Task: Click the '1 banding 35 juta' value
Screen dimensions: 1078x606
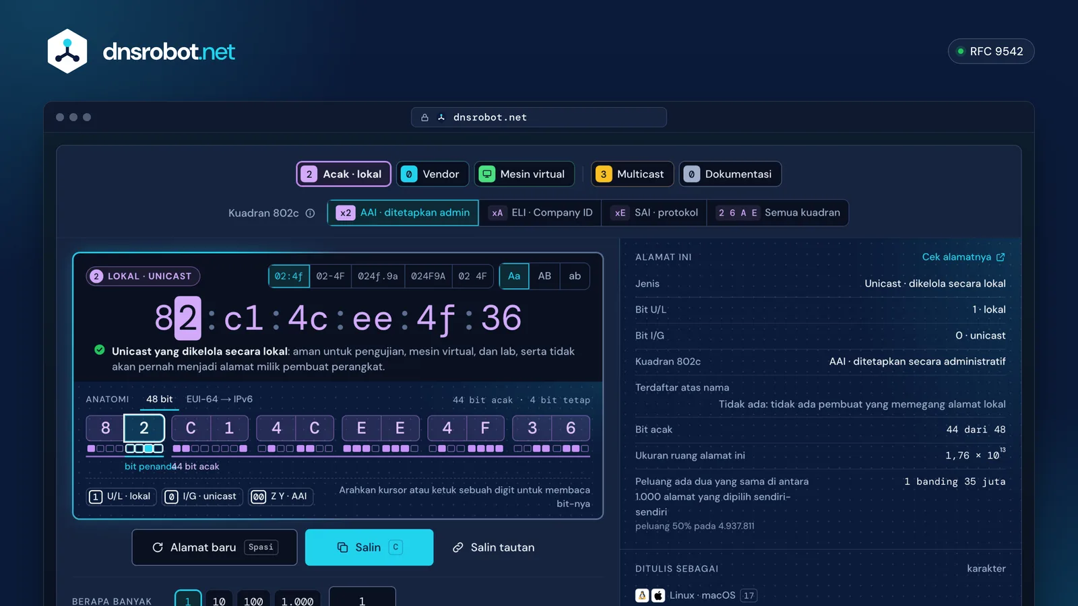Action: [x=955, y=481]
